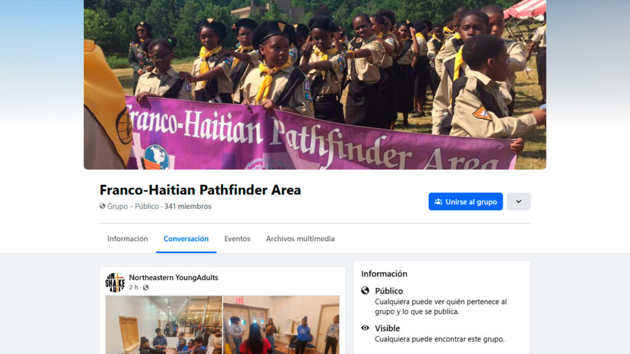
Task: Click the Visible eye icon in Información panel
Action: 365,328
